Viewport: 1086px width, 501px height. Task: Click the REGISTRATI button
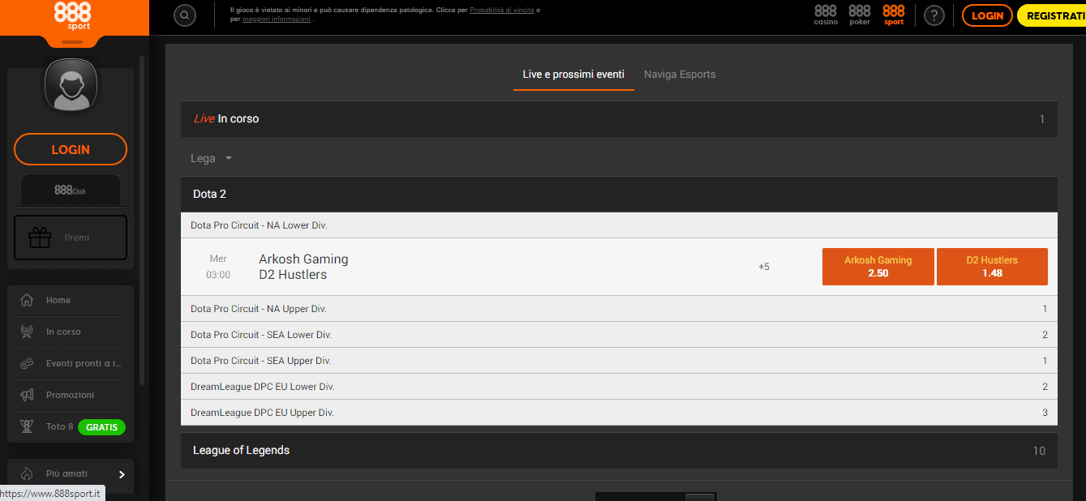coord(1051,15)
